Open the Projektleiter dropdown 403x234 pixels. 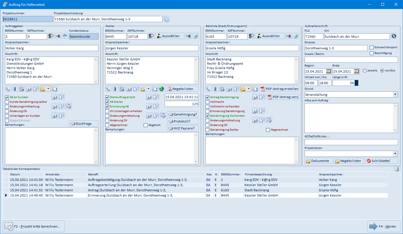click(395, 154)
